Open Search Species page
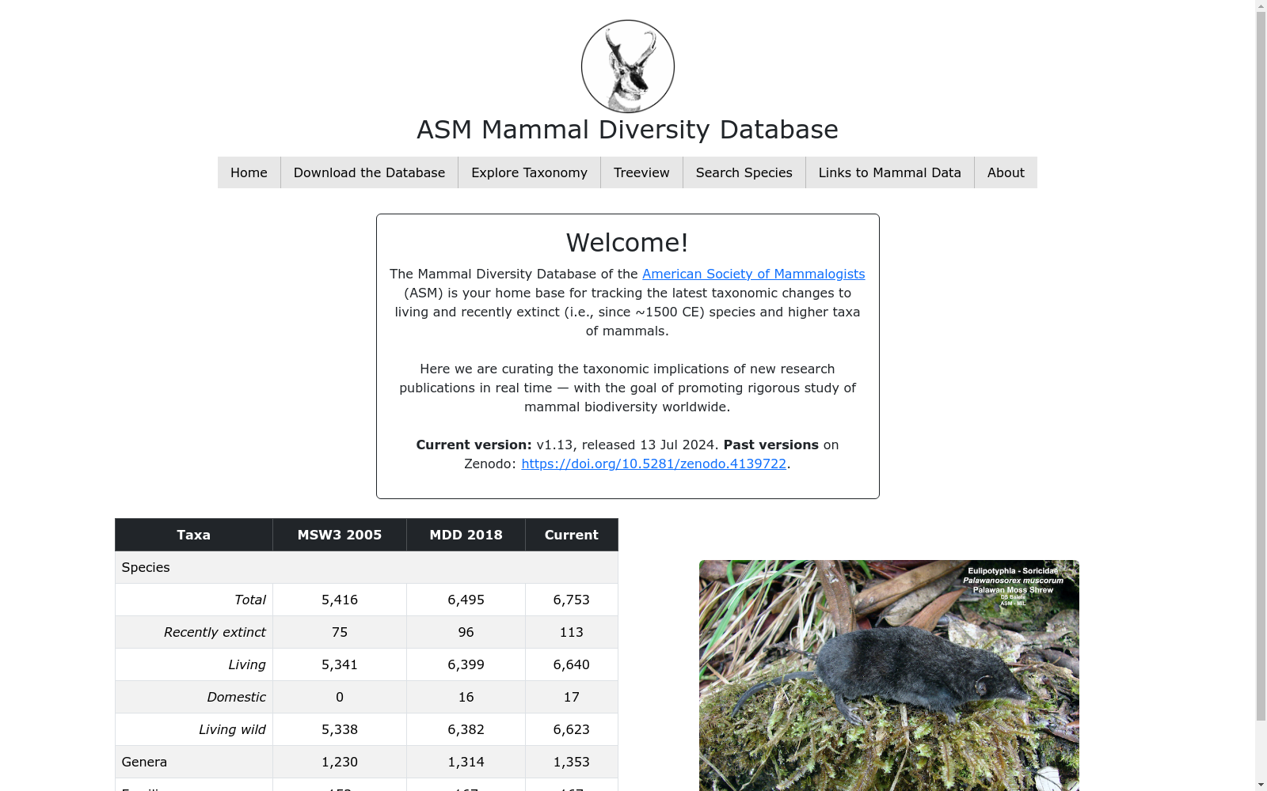 (744, 172)
